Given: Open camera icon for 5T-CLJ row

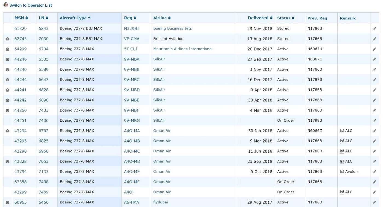Looking at the screenshot, I should coord(7,49).
